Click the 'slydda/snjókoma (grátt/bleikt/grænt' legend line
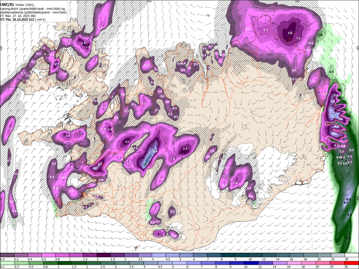Screen dimensions: 359x269 tap(33, 12)
